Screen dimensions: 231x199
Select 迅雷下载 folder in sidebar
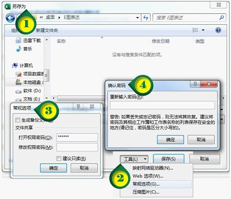click(x=28, y=40)
